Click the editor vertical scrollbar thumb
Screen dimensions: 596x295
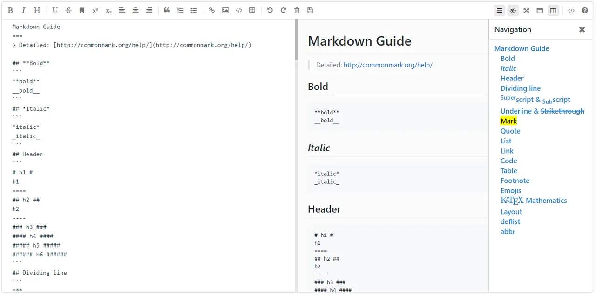tap(296, 40)
